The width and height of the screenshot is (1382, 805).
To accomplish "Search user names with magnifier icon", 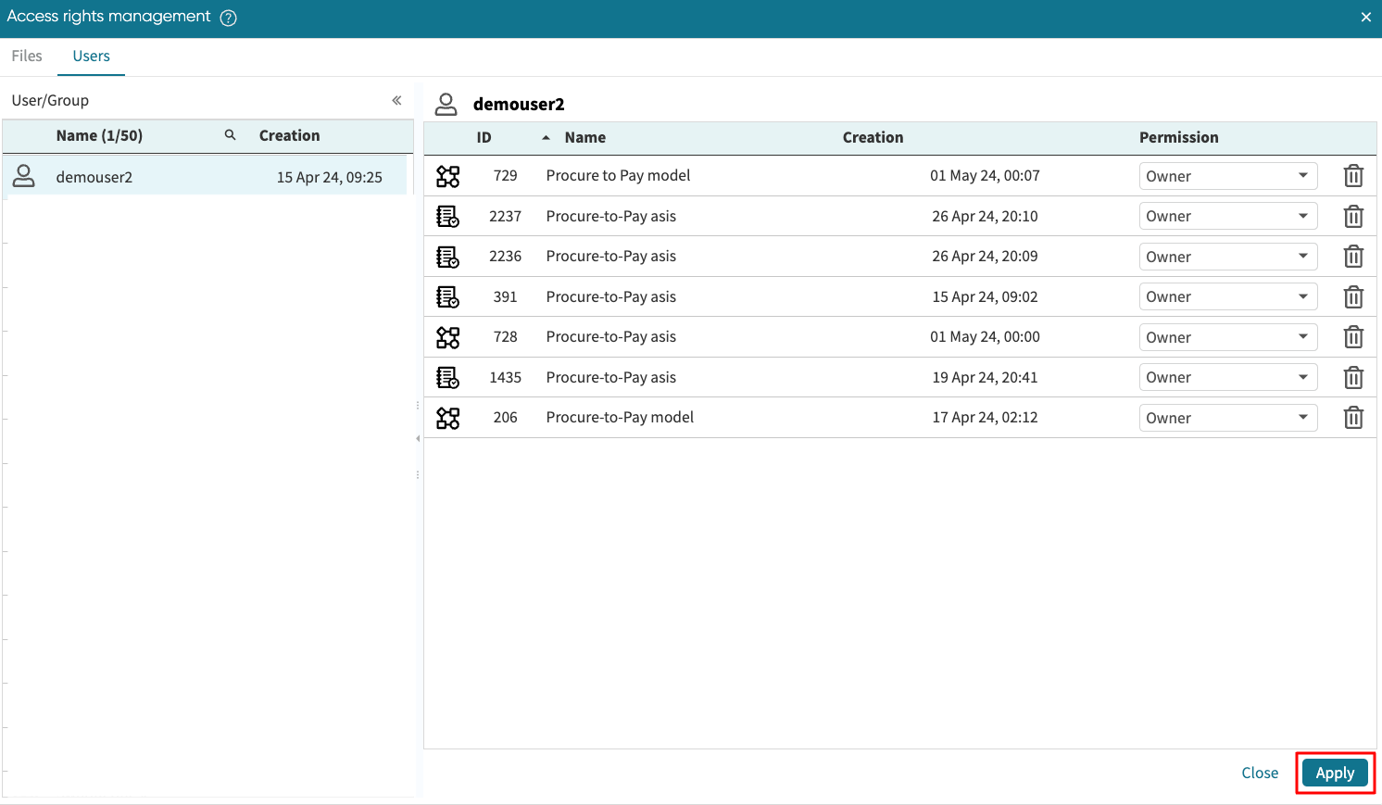I will [230, 135].
